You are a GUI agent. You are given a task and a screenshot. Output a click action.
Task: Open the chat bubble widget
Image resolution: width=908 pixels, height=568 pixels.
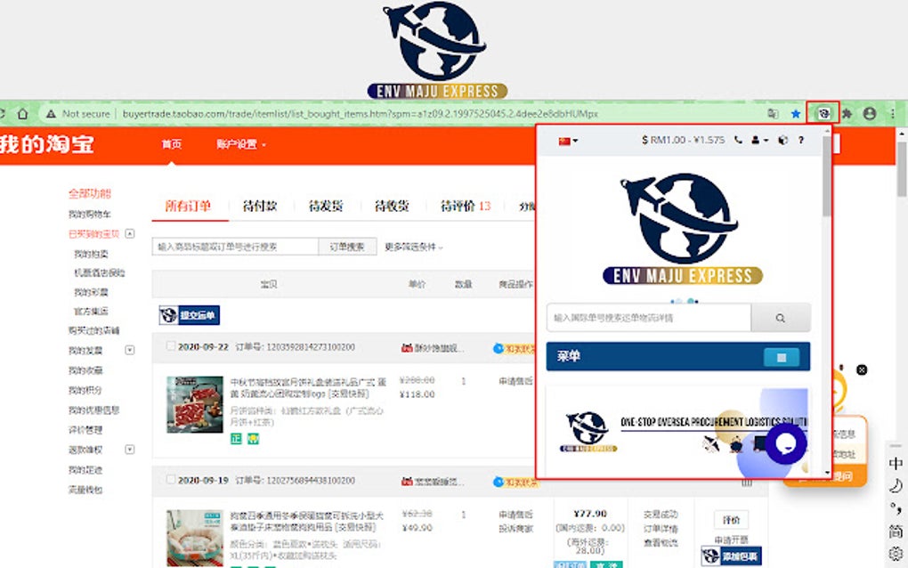(785, 446)
